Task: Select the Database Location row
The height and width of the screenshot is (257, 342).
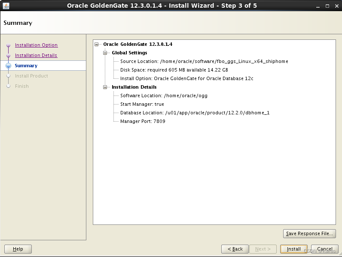Action: pyautogui.click(x=195, y=113)
